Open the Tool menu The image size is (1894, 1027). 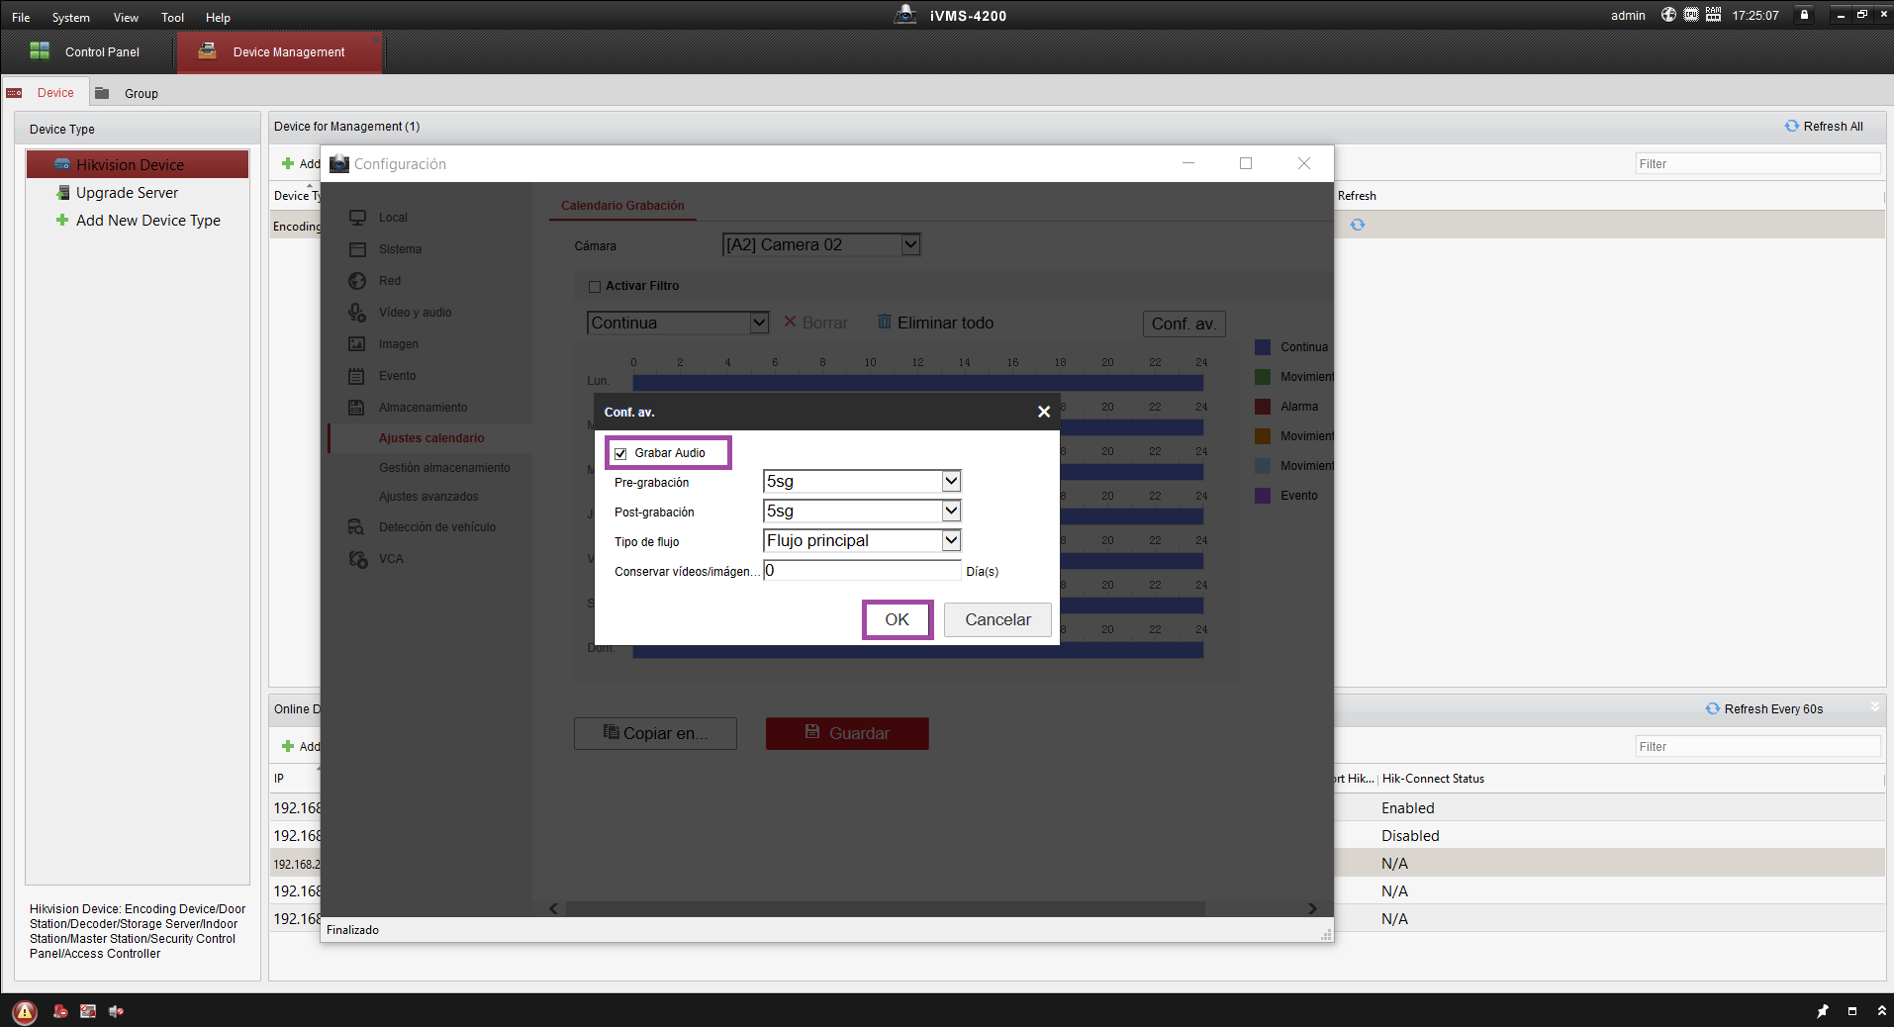172,17
